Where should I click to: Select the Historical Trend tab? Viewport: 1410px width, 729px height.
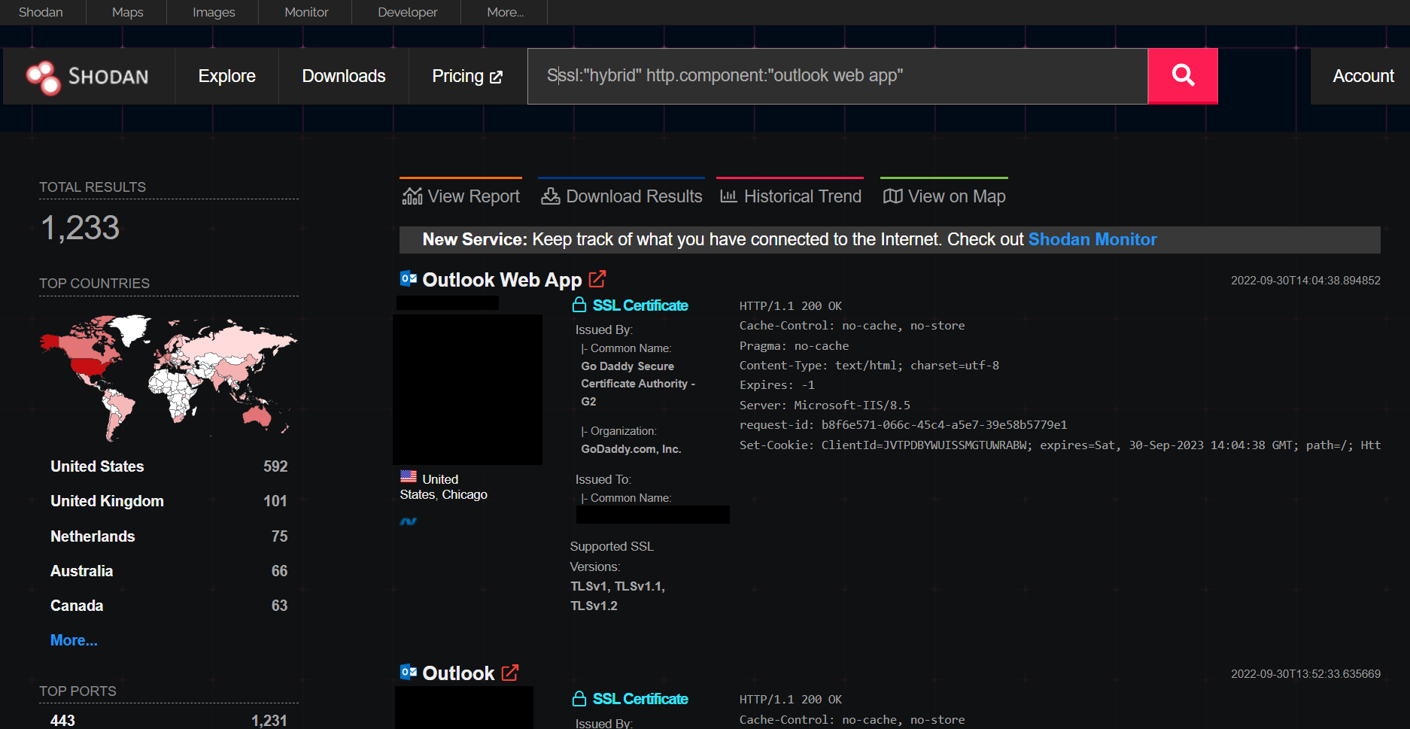coord(790,195)
